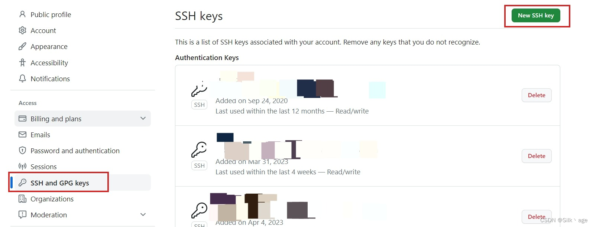Select the Appearance paintbrush icon
This screenshot has height=227, width=593.
(22, 46)
